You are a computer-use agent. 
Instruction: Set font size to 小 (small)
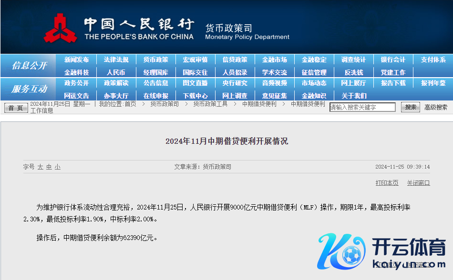[x=57, y=167]
